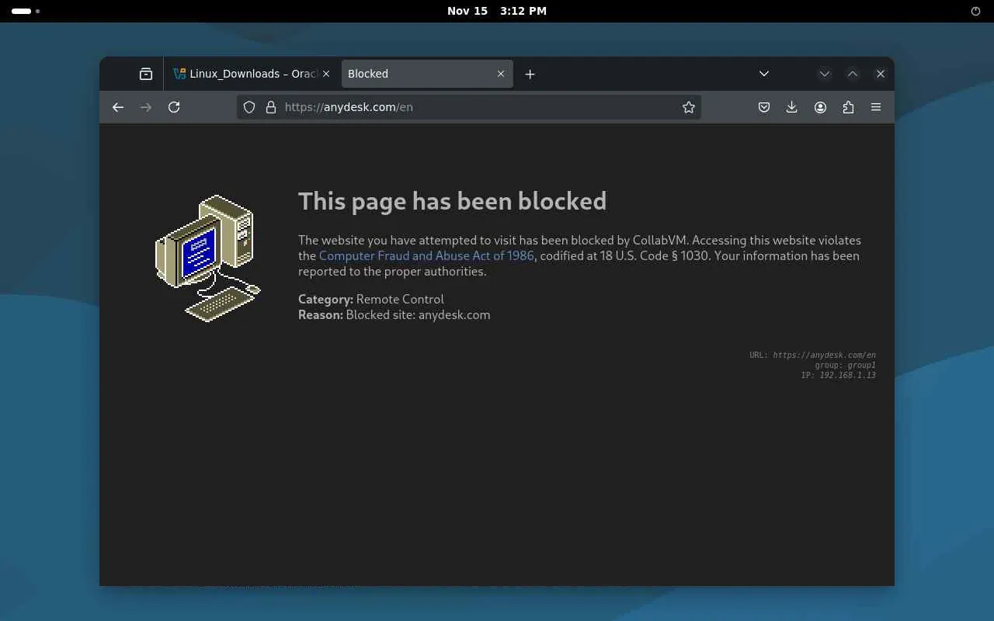Maximize the Firefox window

[x=853, y=74]
